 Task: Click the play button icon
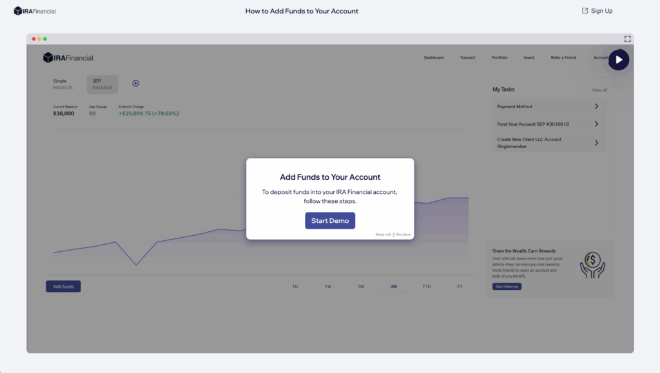pos(619,60)
